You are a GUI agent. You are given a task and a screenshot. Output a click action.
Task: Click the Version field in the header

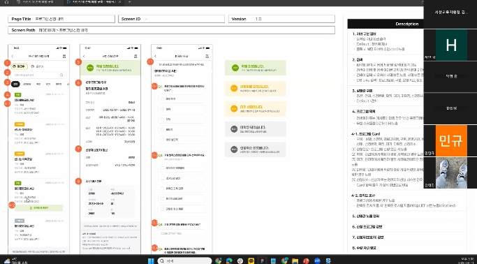281,19
